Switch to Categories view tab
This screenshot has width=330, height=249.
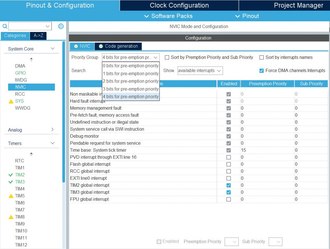[x=15, y=35]
